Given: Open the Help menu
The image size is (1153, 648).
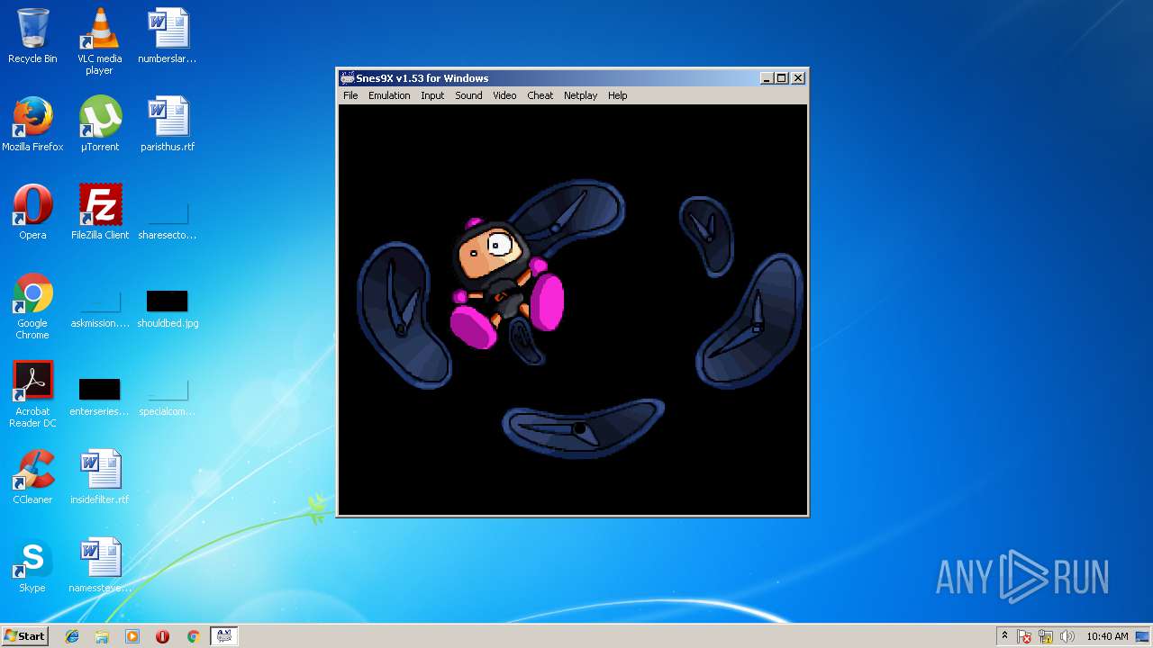Looking at the screenshot, I should click(x=617, y=95).
